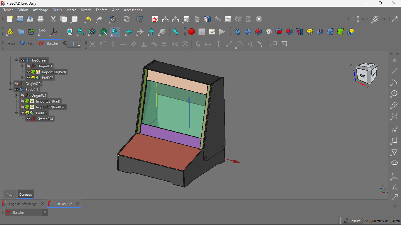The width and height of the screenshot is (401, 225).
Task: Click the green Import shape binder icon
Action: click(341, 32)
